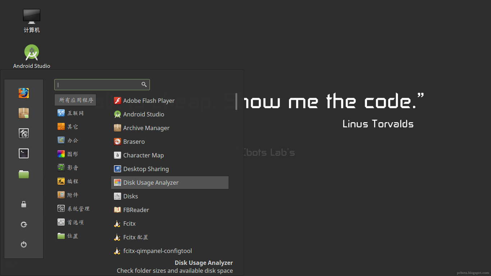
Task: Click the application list scrollbar handle
Action: pyautogui.click(x=236, y=101)
